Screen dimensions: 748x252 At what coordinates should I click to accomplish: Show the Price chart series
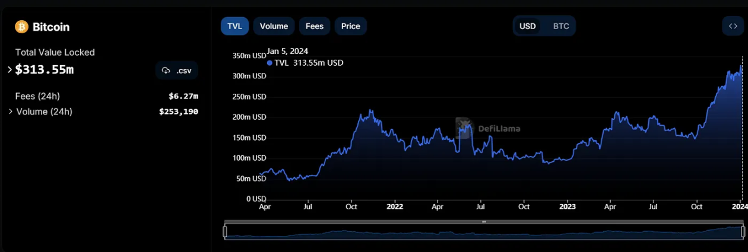coord(350,26)
